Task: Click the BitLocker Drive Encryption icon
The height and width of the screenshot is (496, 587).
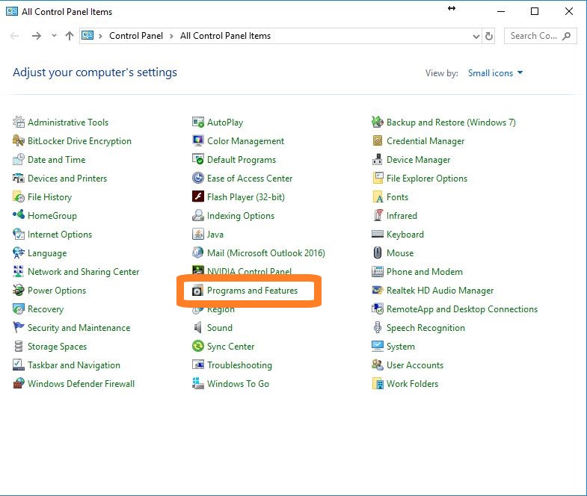Action: pos(19,140)
